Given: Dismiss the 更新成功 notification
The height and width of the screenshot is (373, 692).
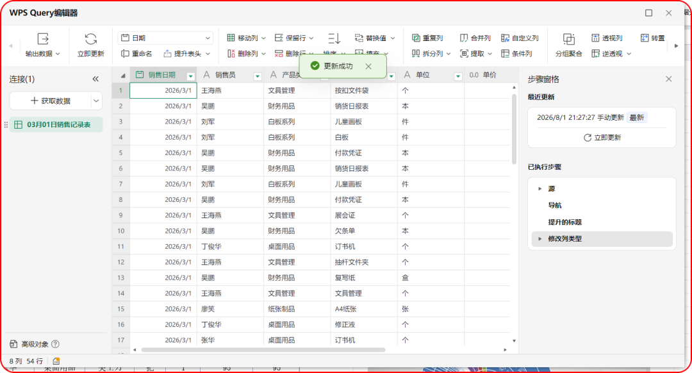Looking at the screenshot, I should [368, 66].
